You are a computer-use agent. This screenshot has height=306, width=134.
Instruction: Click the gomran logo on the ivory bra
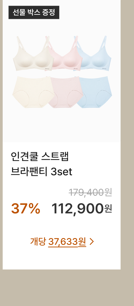coord(47,68)
